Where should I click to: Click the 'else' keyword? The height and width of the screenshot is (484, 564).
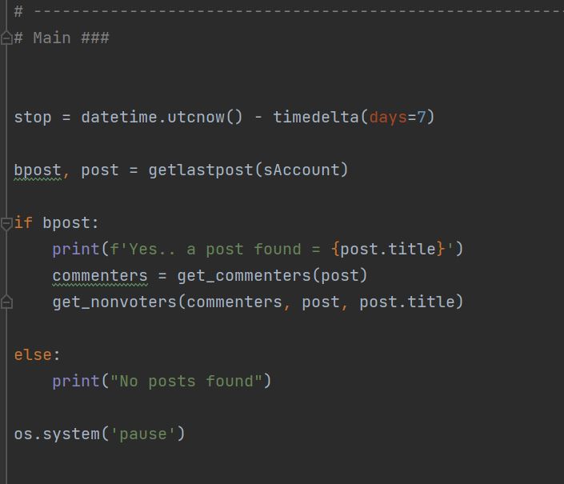tap(33, 355)
